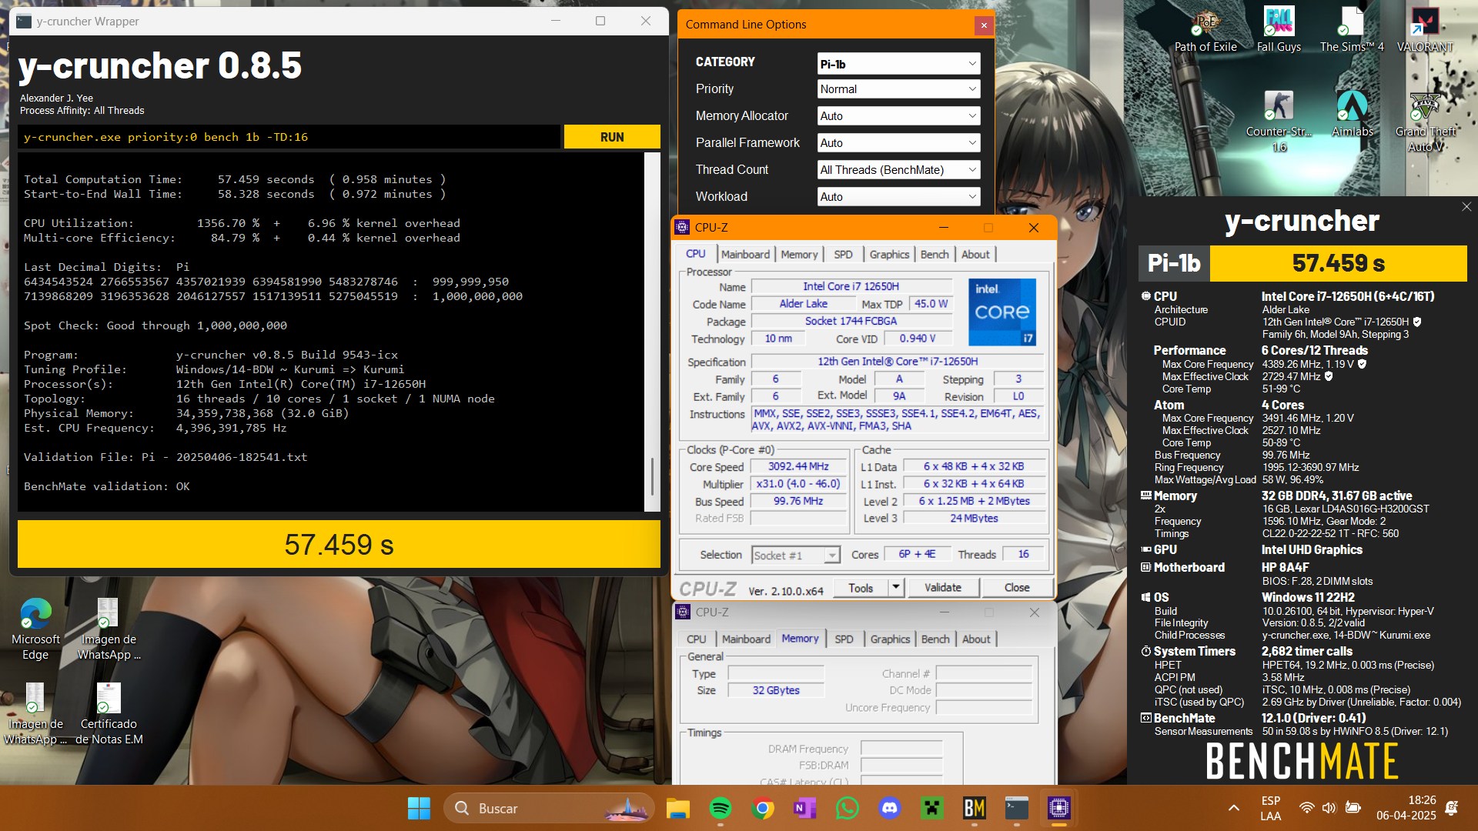Open Microsoft Edge desktop shortcut

point(35,629)
